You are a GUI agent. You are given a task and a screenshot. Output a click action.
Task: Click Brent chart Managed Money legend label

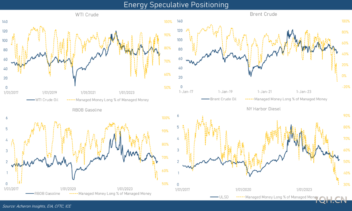(x=291, y=99)
